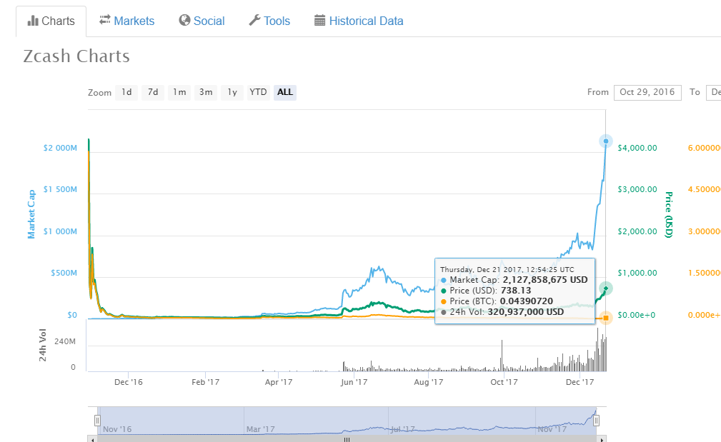This screenshot has width=721, height=442.
Task: Grab the left handle of the range navigator
Action: 97,421
